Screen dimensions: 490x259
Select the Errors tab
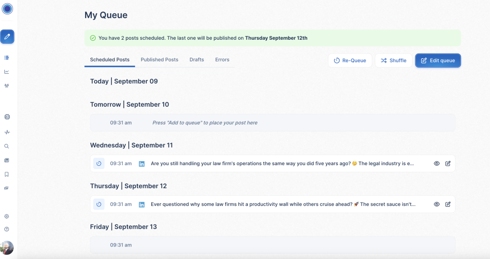click(222, 60)
